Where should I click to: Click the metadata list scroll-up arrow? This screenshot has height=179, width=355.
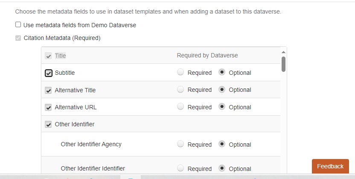click(x=284, y=52)
